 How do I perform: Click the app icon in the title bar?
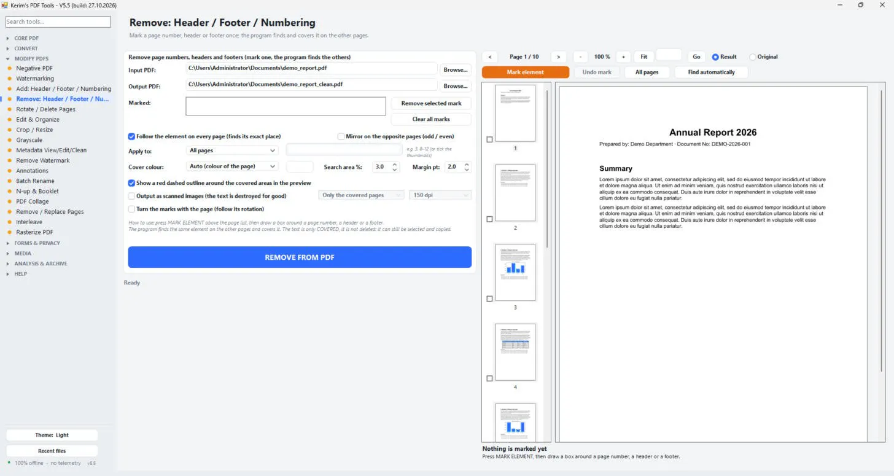click(5, 5)
